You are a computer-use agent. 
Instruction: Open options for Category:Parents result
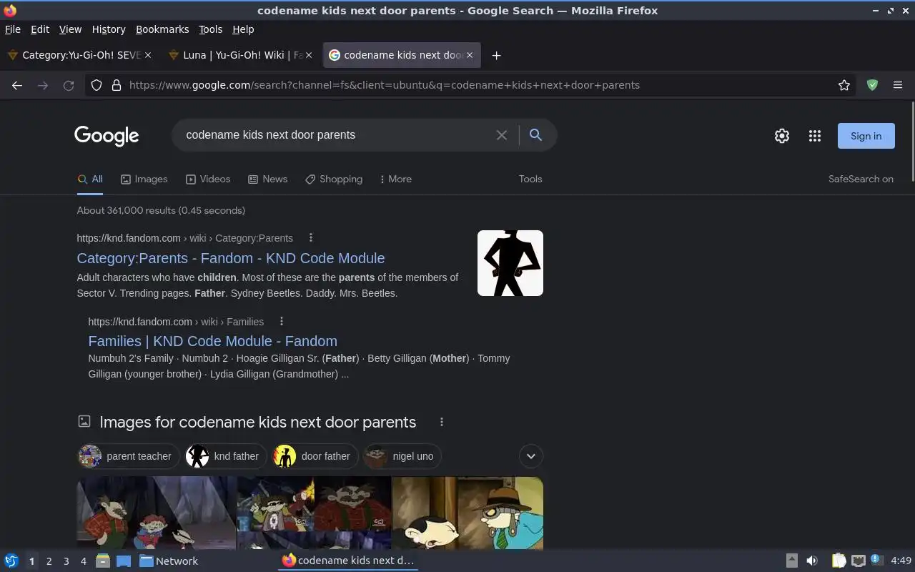310,238
